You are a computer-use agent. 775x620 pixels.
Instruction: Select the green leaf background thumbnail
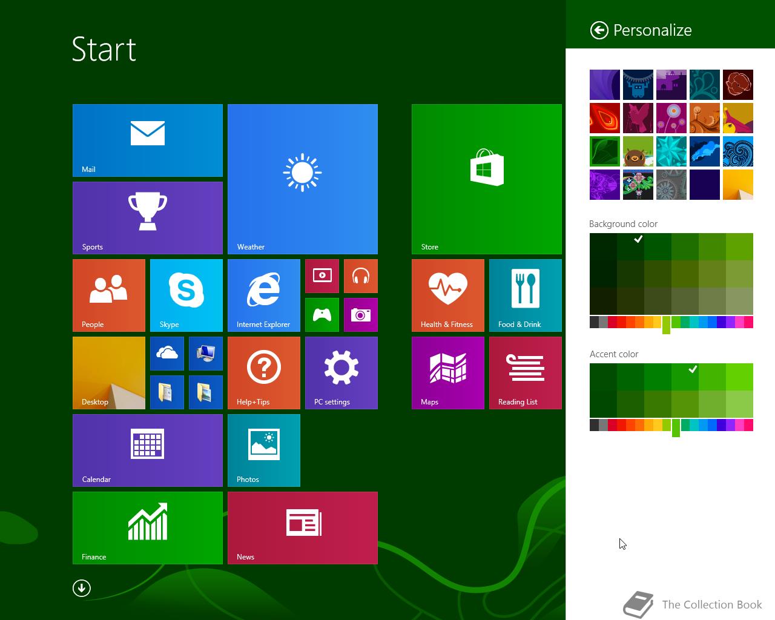pyautogui.click(x=605, y=151)
